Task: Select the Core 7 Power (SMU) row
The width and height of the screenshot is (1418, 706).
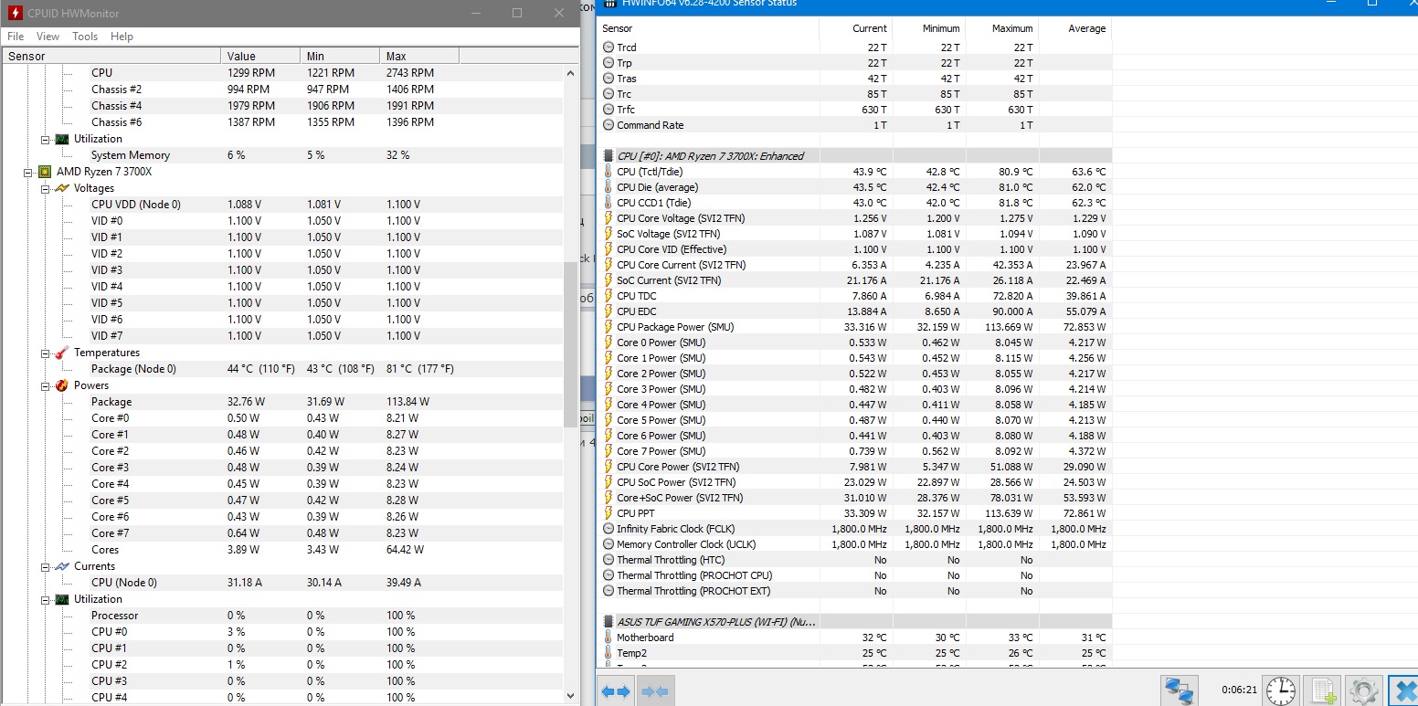Action: click(855, 451)
